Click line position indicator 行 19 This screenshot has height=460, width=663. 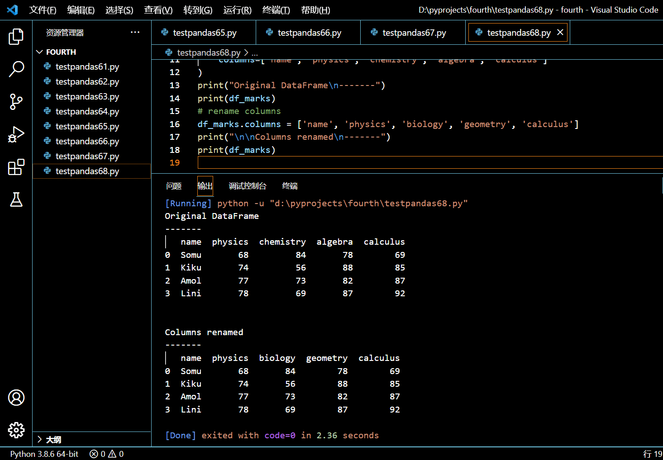653,454
